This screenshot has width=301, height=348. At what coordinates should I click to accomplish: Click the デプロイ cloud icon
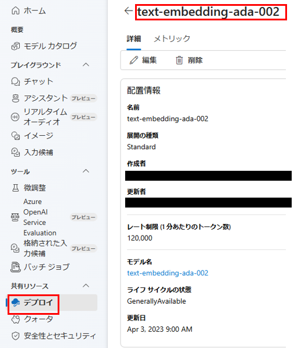(x=16, y=303)
